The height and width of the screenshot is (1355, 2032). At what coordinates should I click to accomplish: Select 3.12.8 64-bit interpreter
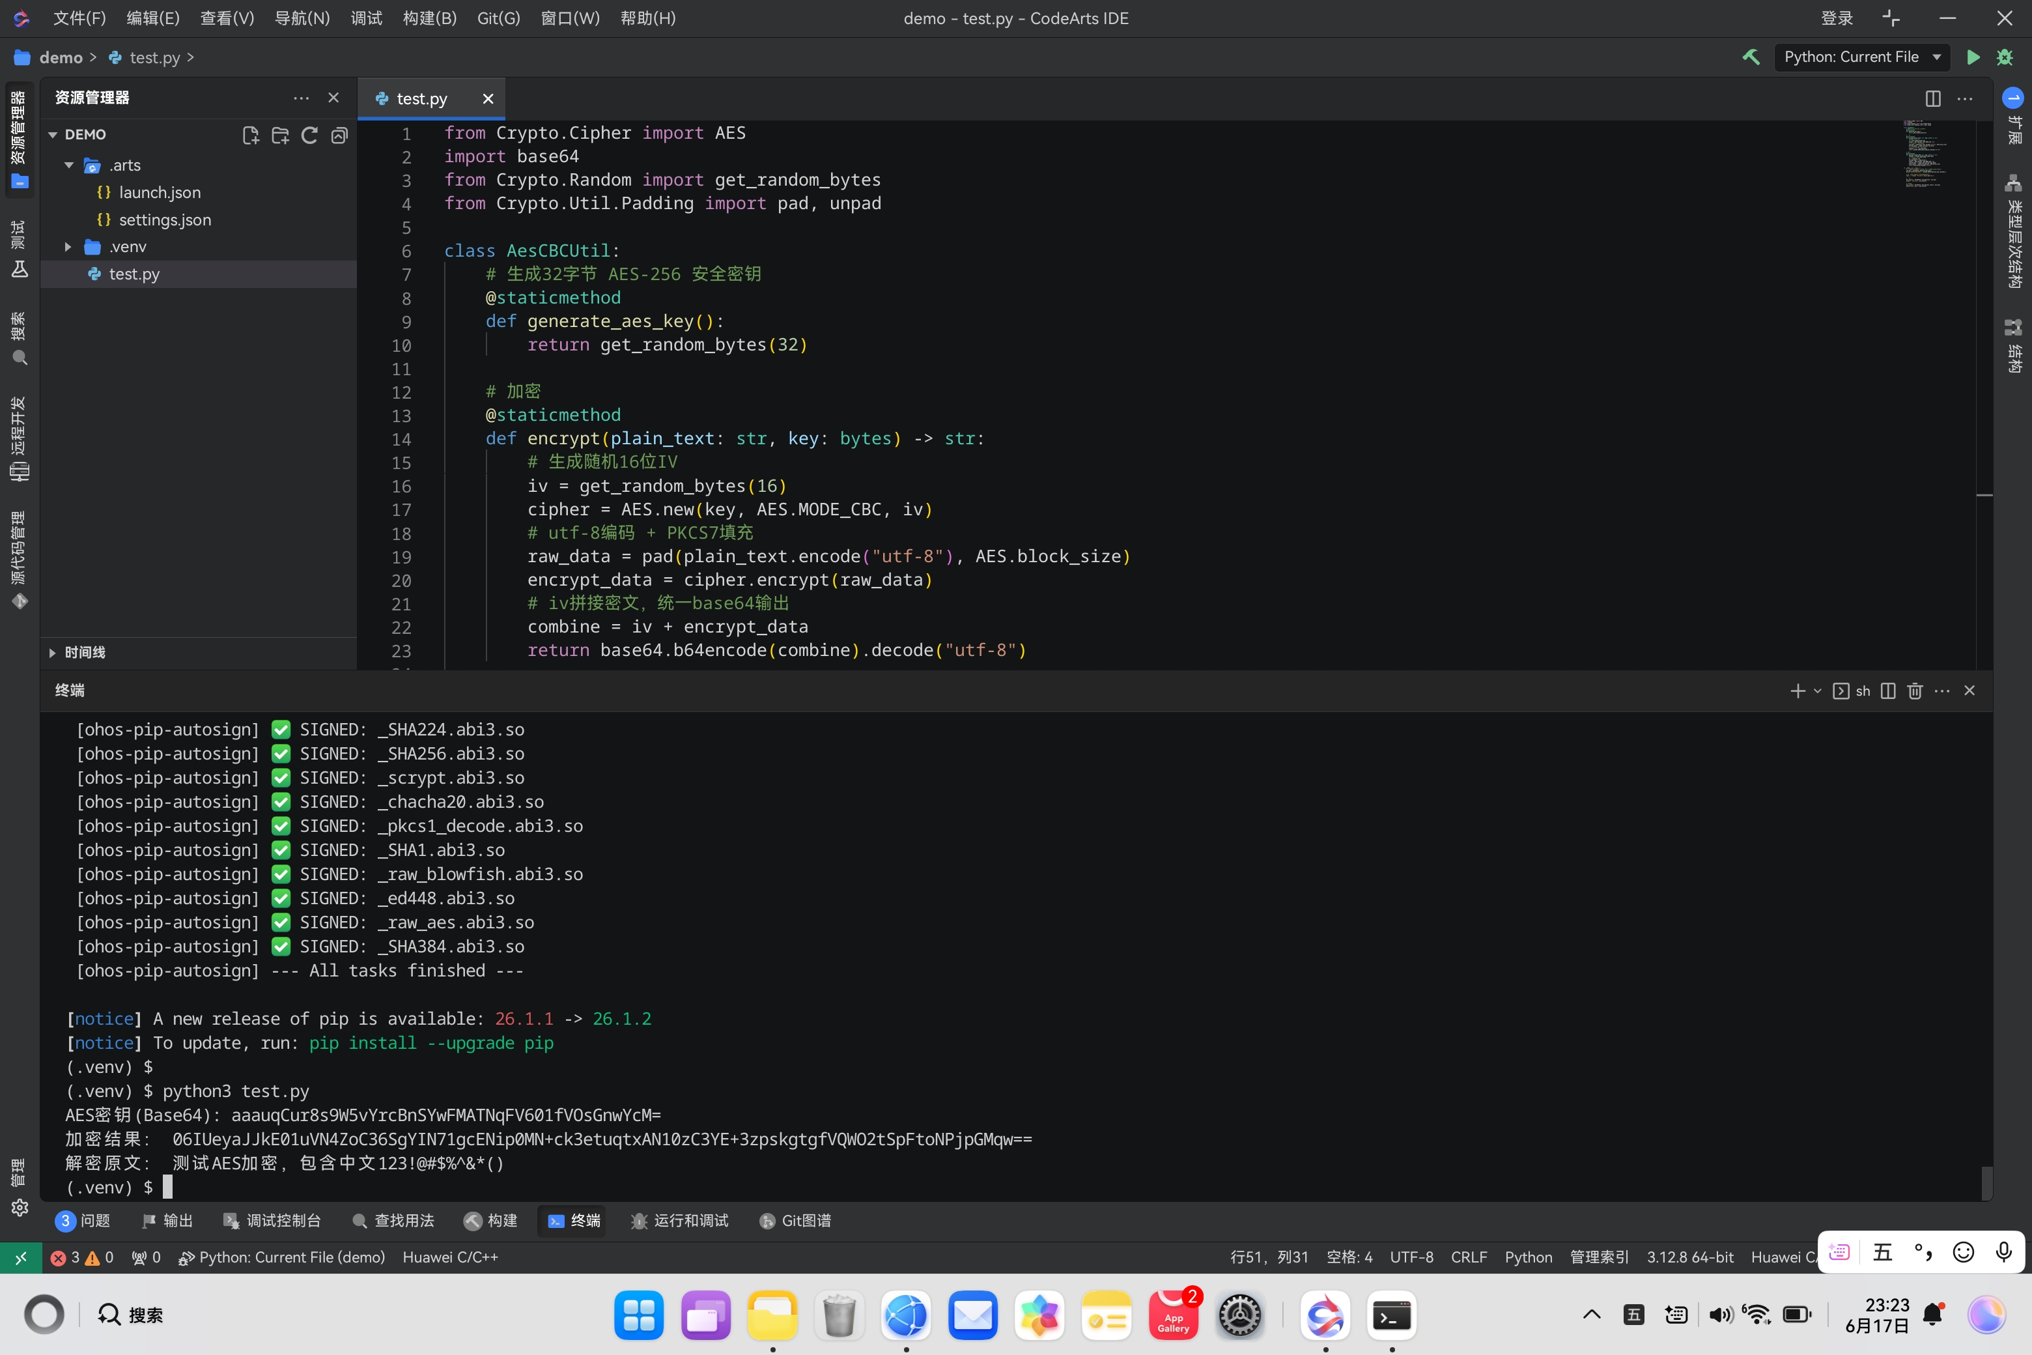click(1690, 1257)
